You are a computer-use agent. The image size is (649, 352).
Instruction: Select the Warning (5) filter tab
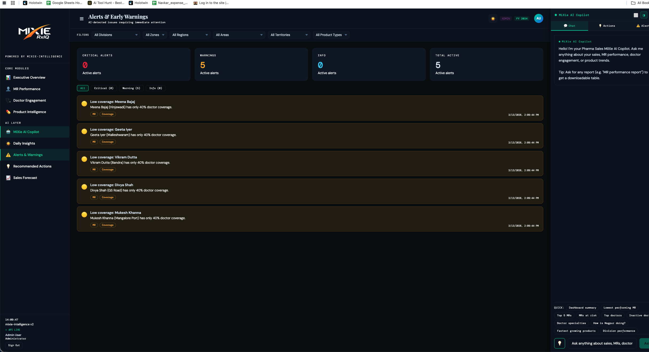[x=131, y=88]
